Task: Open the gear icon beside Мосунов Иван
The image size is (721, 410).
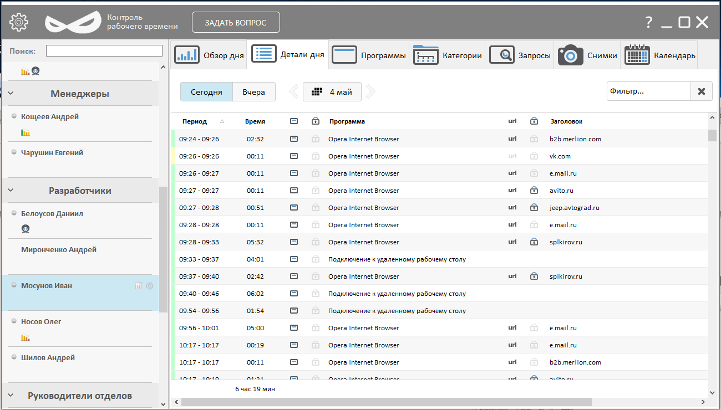Action: pyautogui.click(x=149, y=286)
